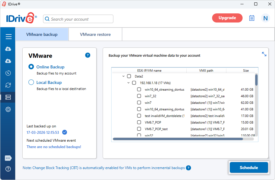275x180 pixels.
Task: Collapse the Data2 tree node
Action: pos(123,76)
